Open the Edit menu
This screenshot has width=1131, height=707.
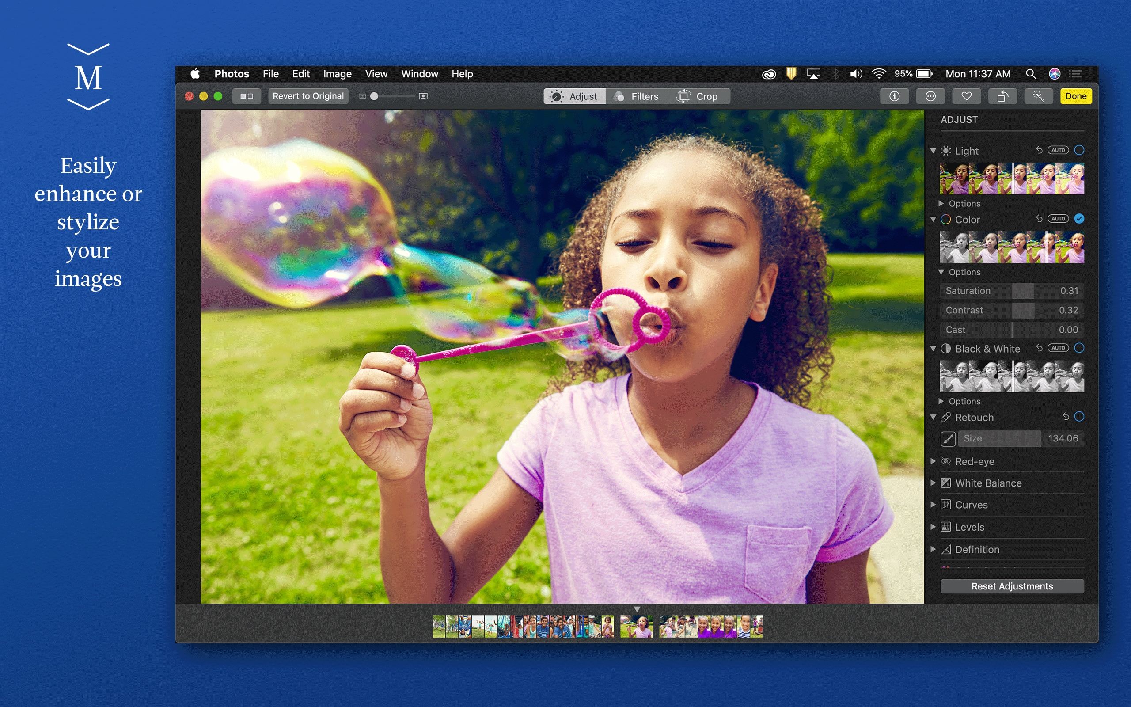(300, 74)
